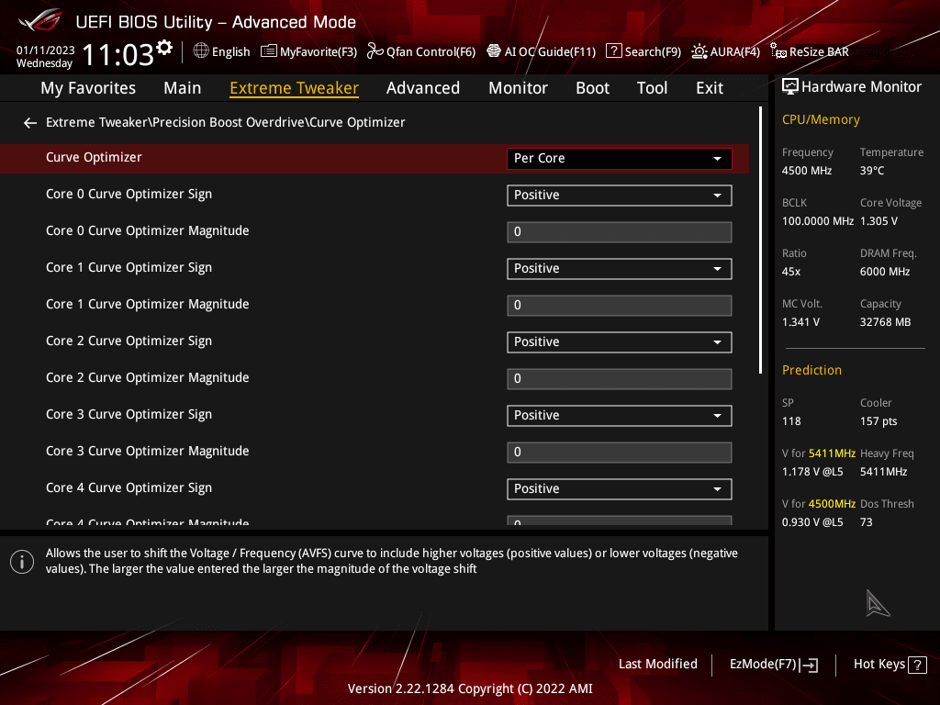The width and height of the screenshot is (940, 705).
Task: Select Core 3 Curve Optimizer Magnitude label
Action: 148,452
